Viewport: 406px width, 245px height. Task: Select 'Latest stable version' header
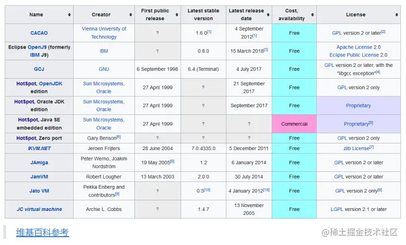[203, 15]
